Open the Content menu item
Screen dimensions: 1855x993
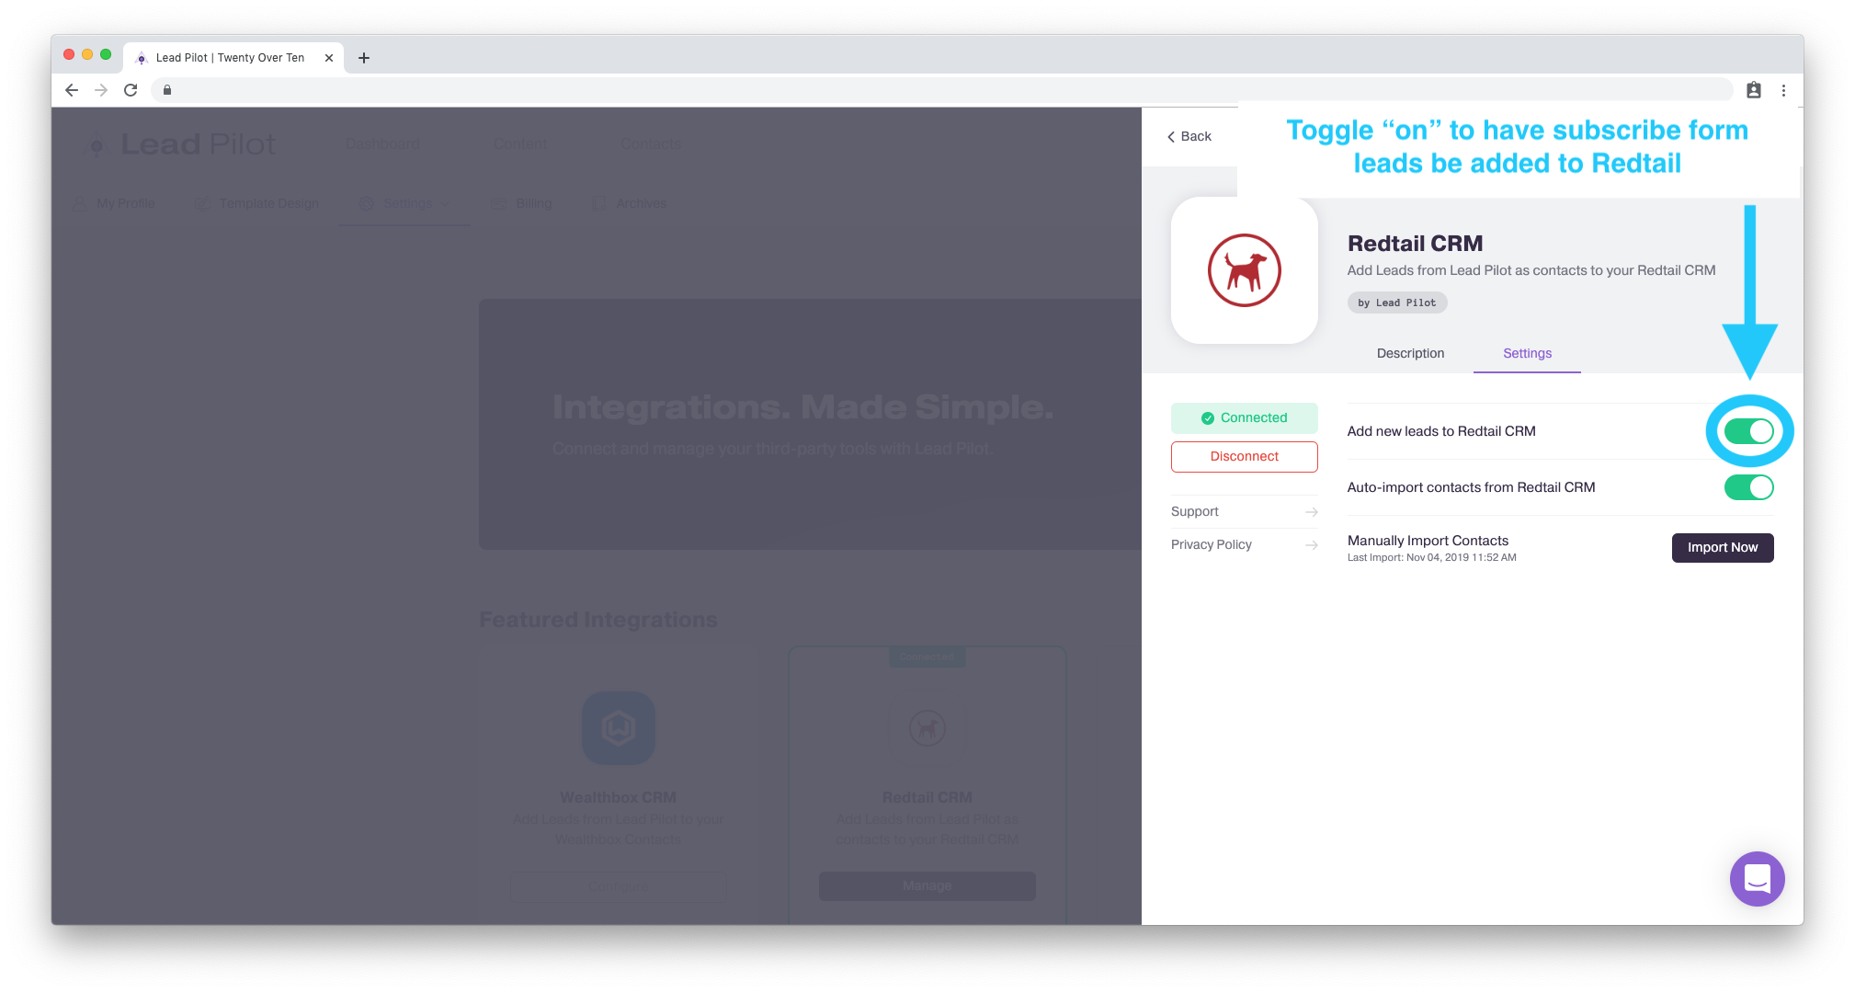[x=520, y=144]
